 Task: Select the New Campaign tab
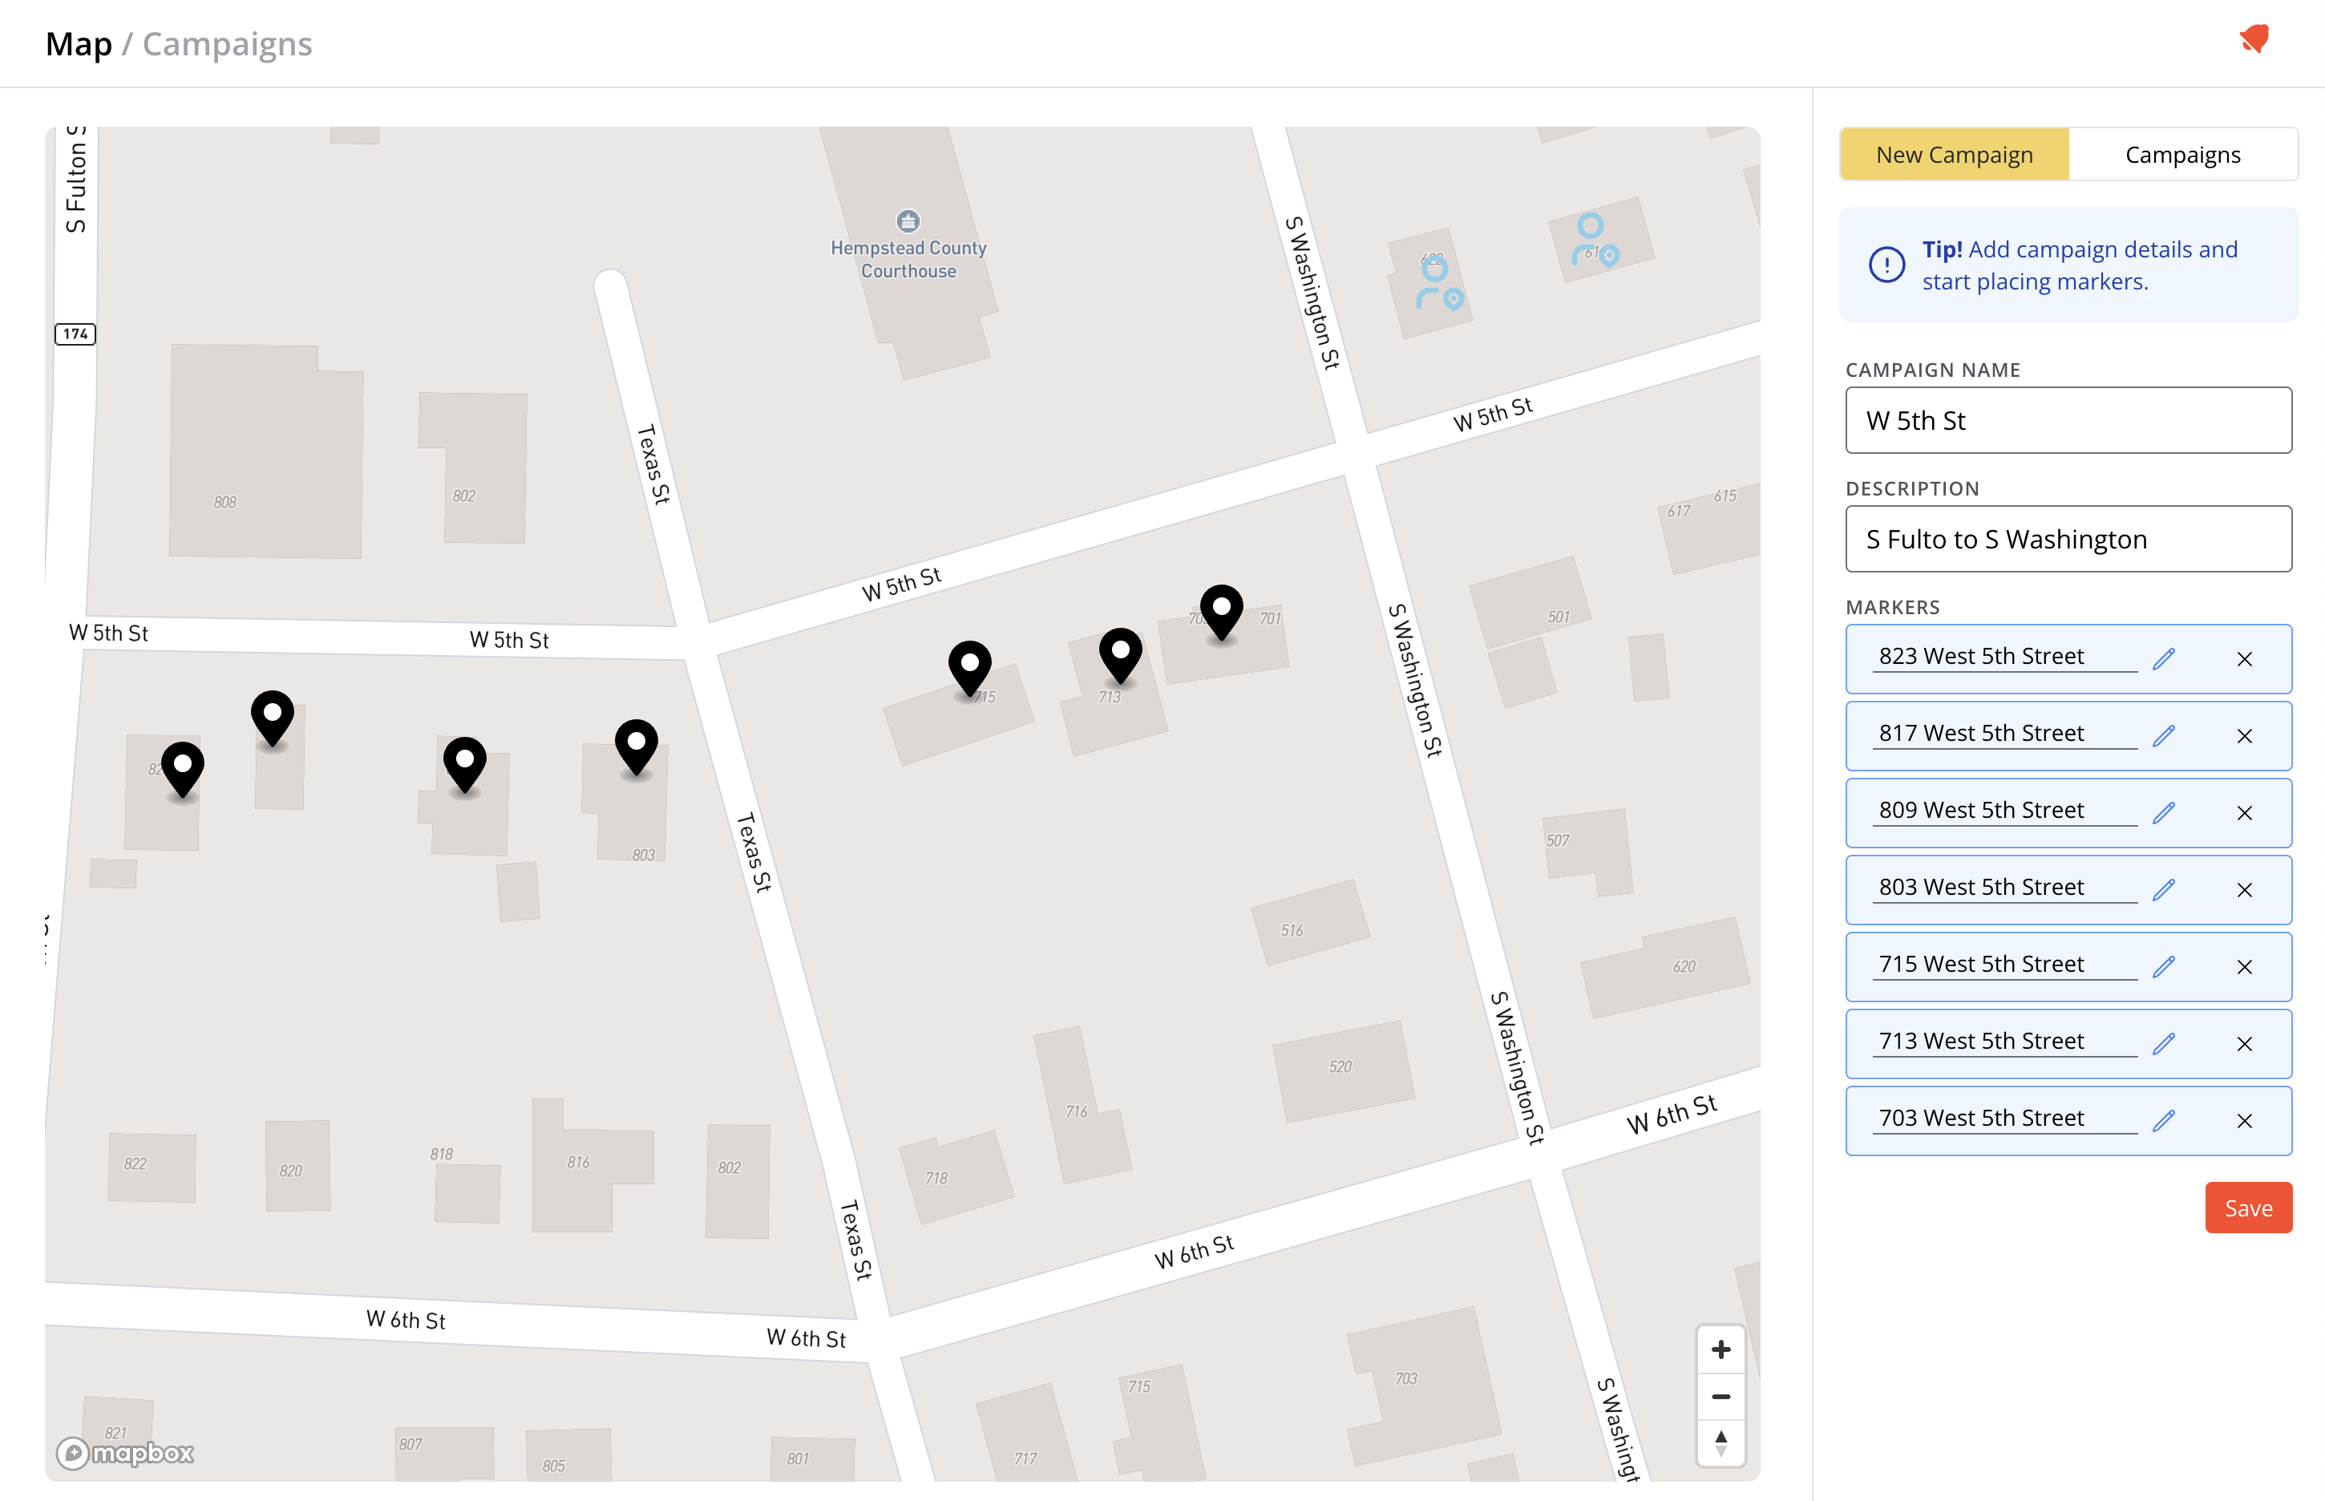coord(1954,155)
